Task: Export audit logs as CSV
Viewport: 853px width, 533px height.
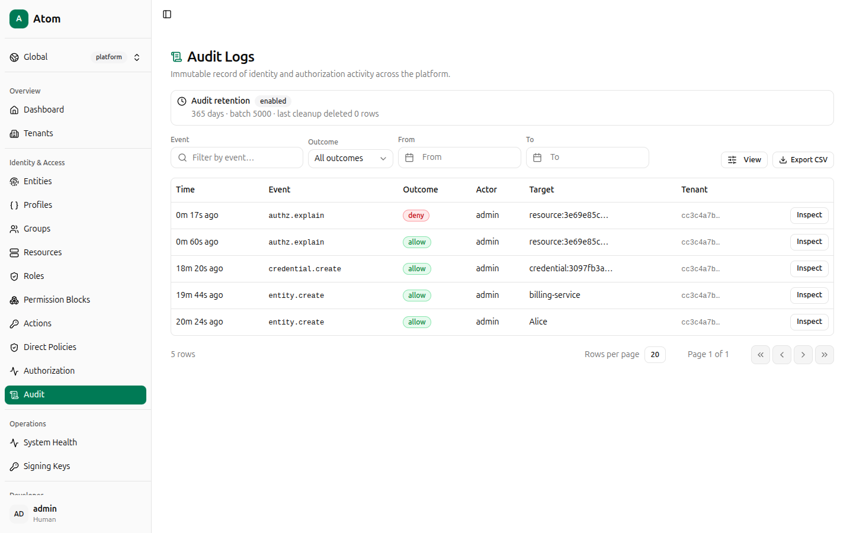Action: tap(803, 160)
